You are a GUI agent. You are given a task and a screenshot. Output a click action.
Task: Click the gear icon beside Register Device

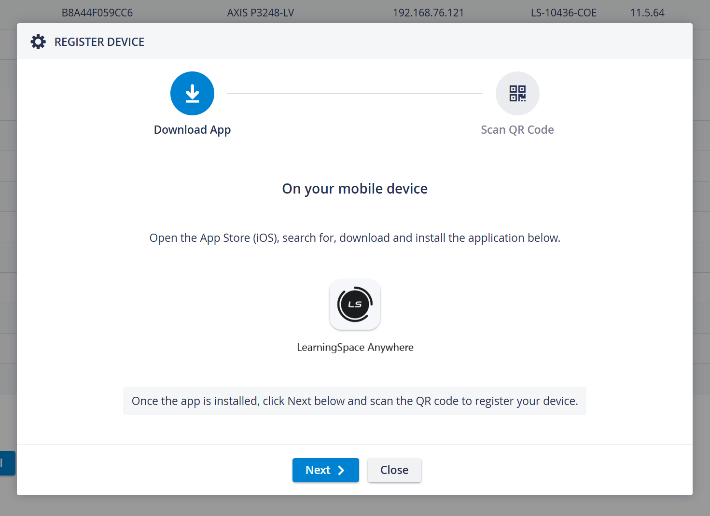38,42
